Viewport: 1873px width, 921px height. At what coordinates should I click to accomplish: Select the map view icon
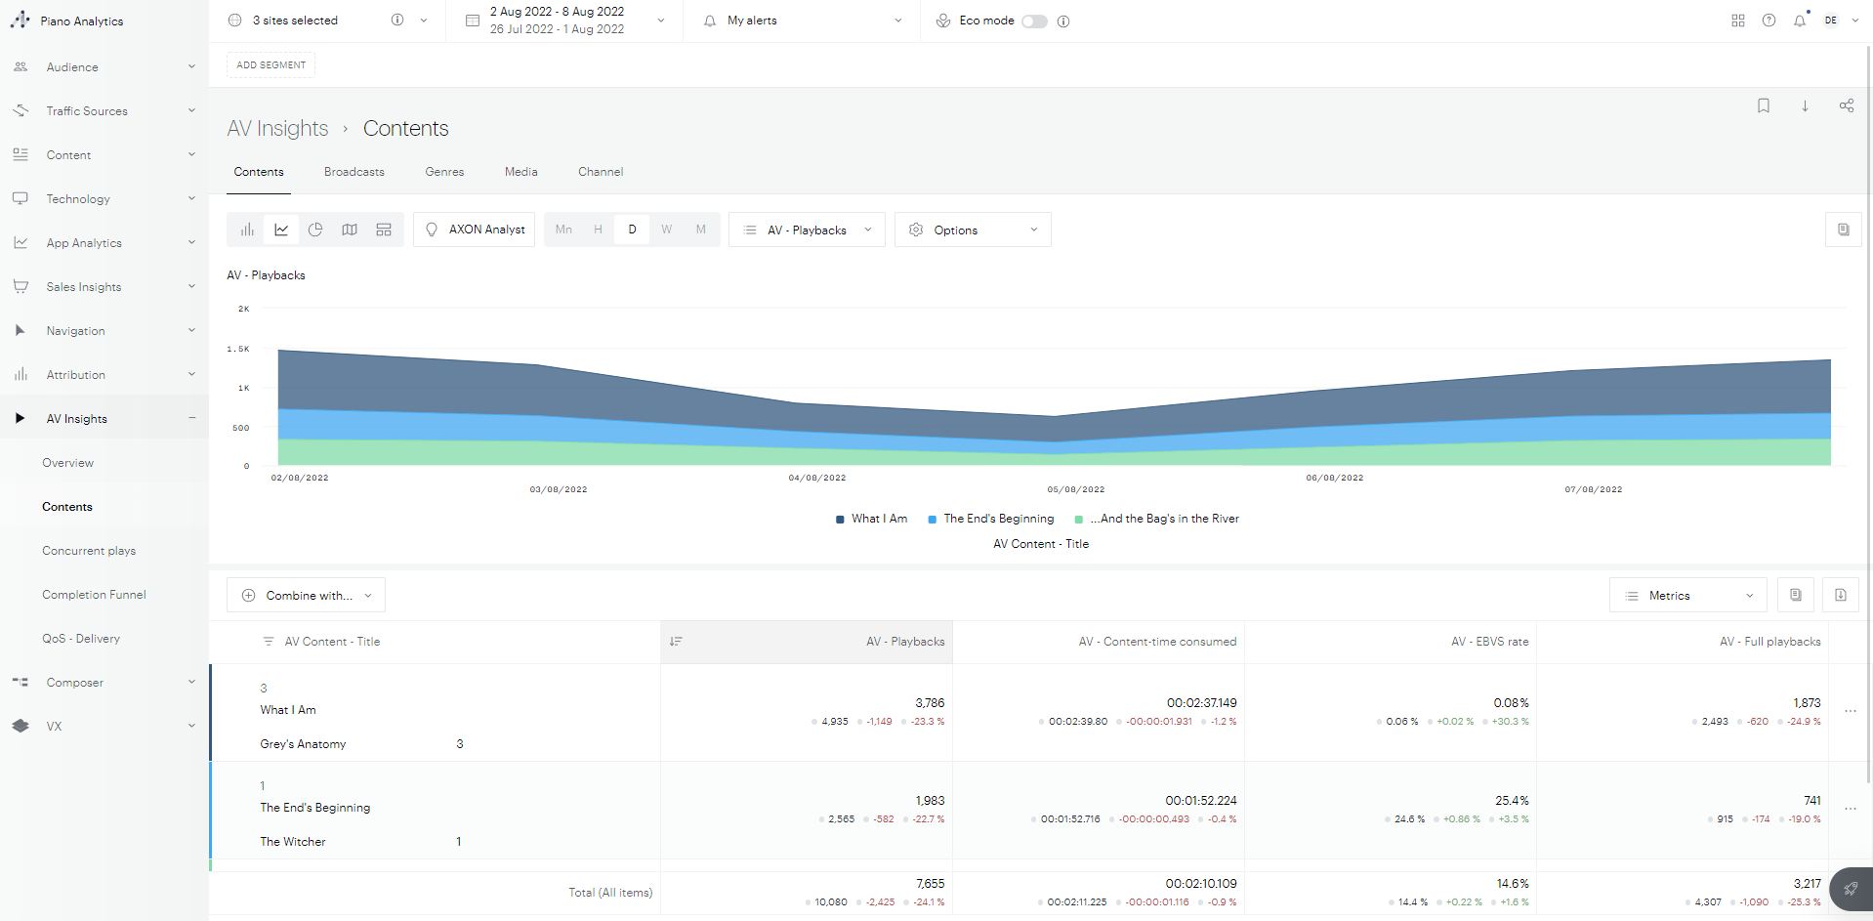pos(350,230)
